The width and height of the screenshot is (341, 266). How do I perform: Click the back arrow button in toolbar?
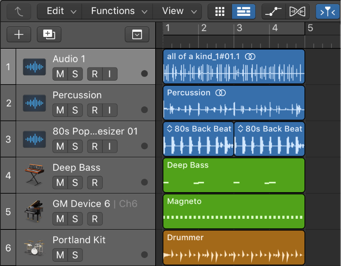coord(19,11)
